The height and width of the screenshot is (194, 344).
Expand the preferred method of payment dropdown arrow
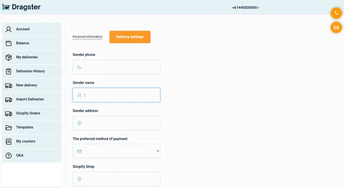158,151
